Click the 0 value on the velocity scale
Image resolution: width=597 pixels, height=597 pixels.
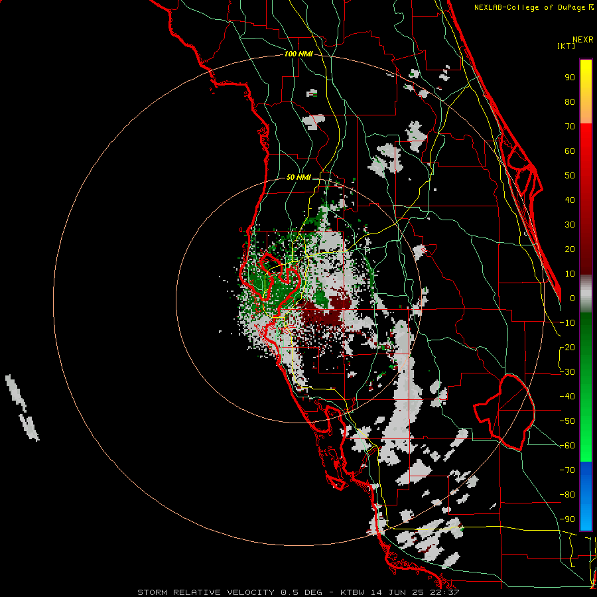572,298
